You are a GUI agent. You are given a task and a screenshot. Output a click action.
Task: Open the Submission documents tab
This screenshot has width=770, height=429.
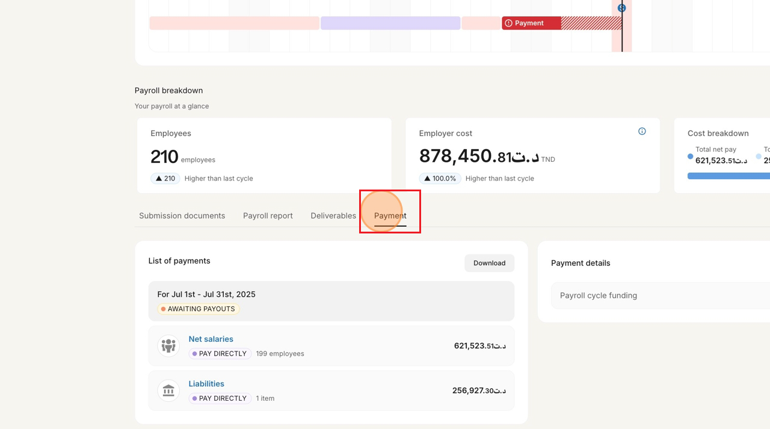(182, 216)
